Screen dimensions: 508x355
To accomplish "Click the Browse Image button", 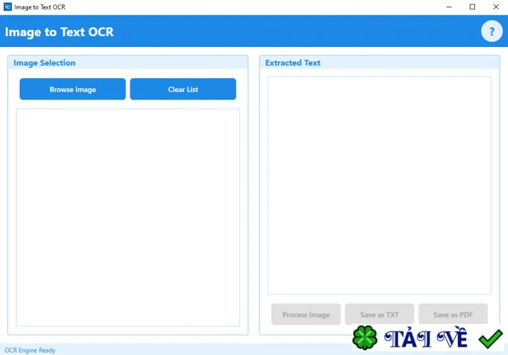I will point(72,89).
